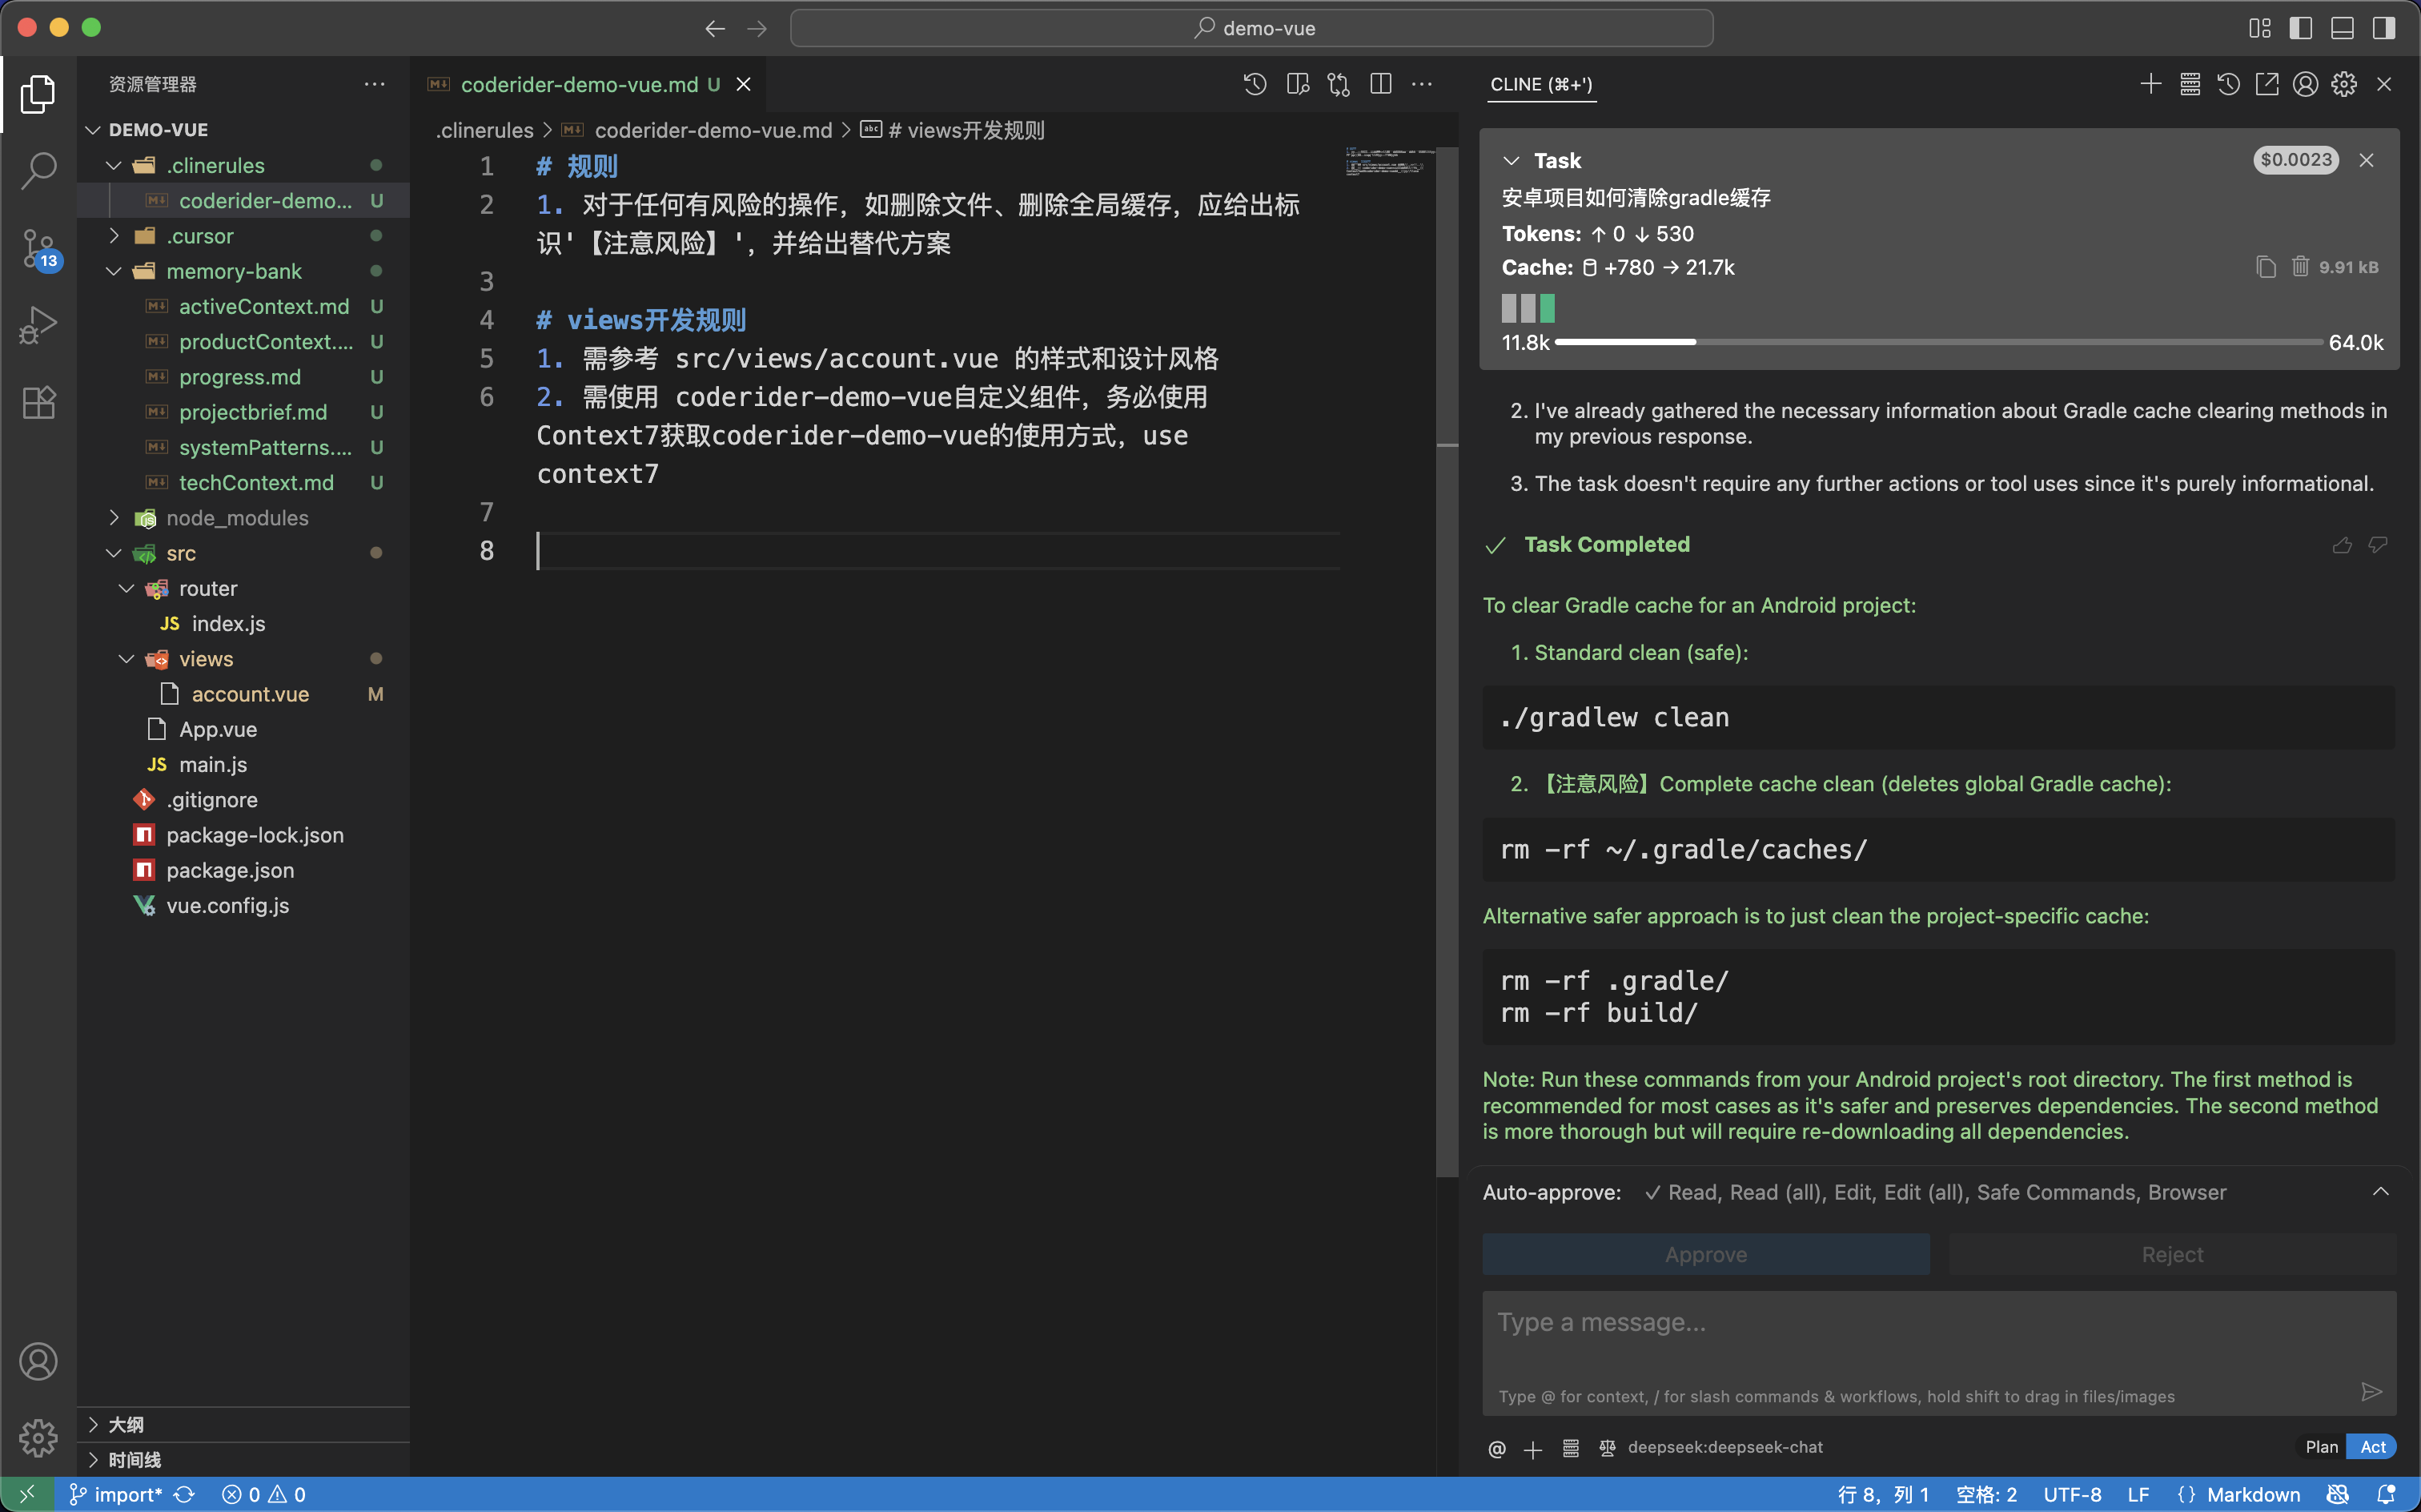Collapse the Task details section

1511,160
